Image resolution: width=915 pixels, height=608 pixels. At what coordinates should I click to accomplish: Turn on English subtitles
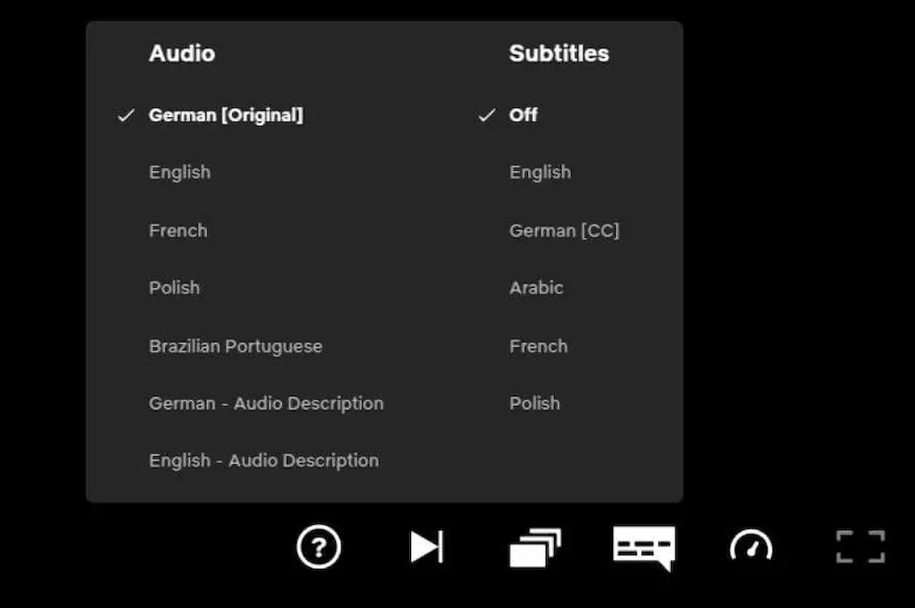[540, 173]
